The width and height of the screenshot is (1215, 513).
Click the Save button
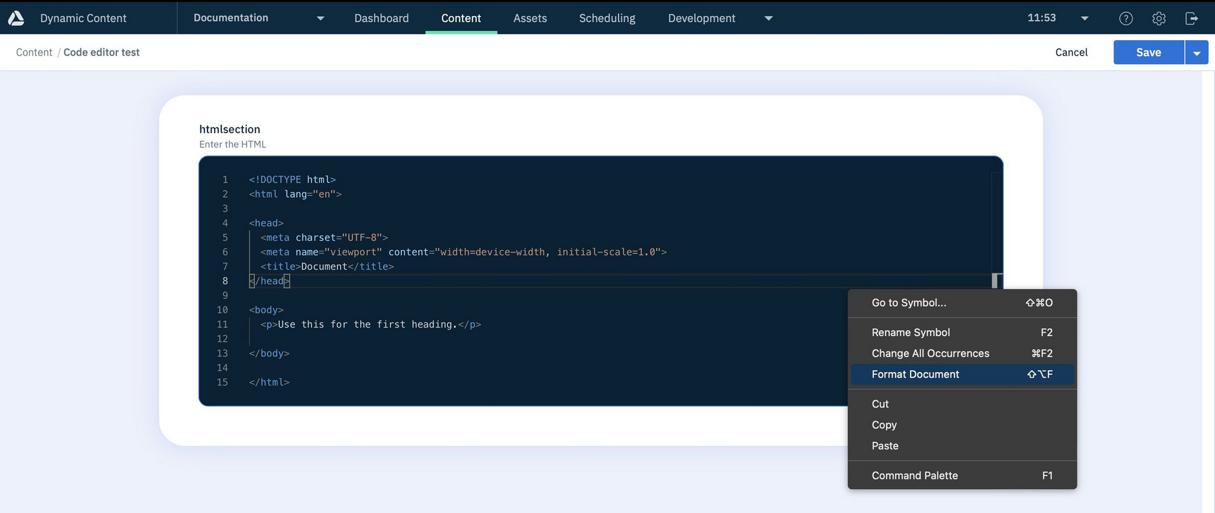[1148, 52]
